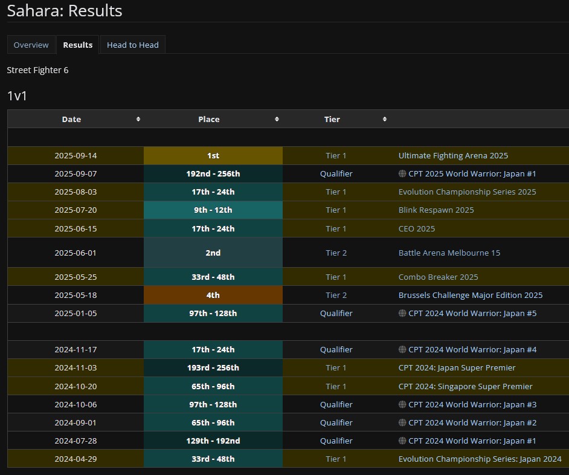
Task: Select the date 2025-05-18
Action: click(x=76, y=295)
